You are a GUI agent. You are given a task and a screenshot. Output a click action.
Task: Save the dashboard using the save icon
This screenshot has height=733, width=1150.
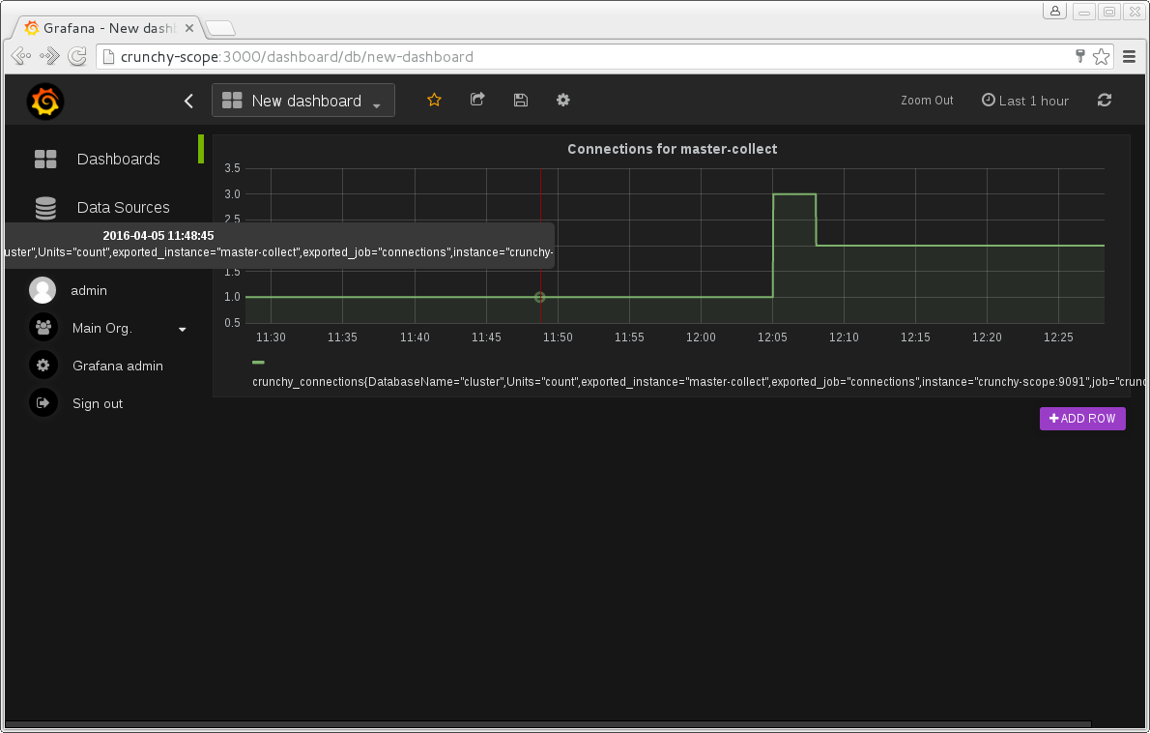click(520, 100)
